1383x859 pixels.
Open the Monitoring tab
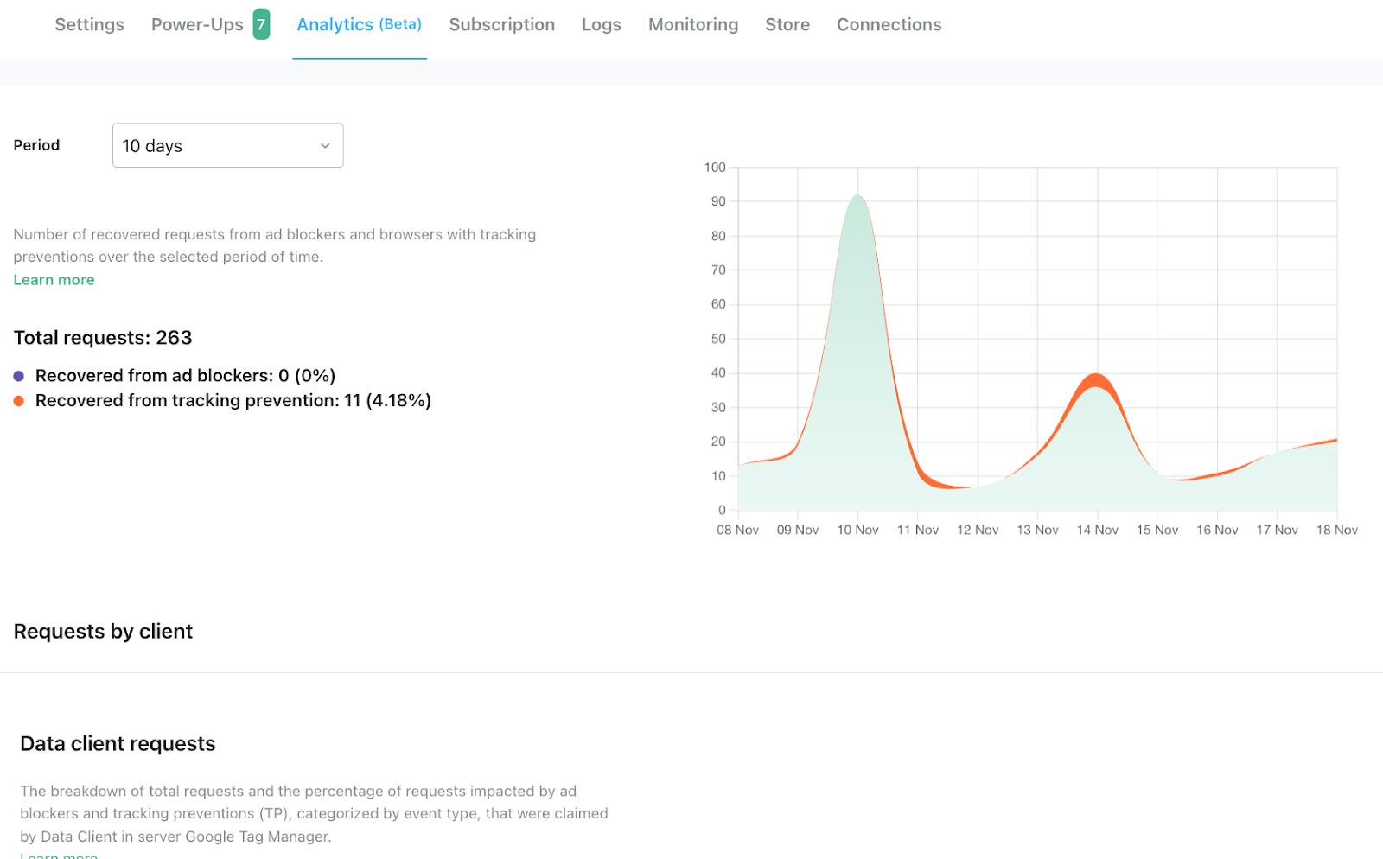[693, 24]
